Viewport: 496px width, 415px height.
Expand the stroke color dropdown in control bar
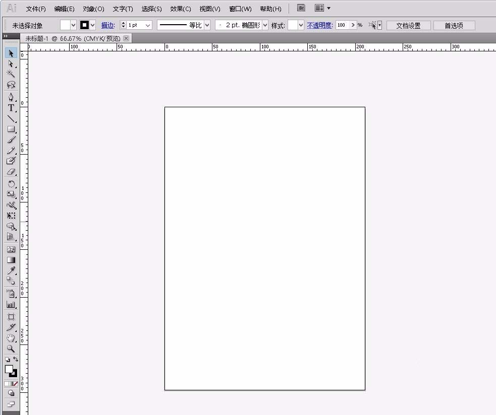92,25
